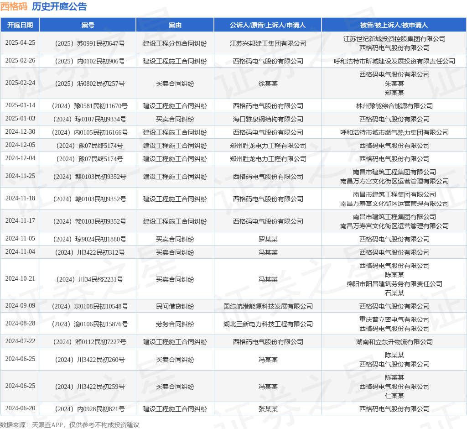The image size is (467, 429).
Task: Click plaintiff 张某某
Action: coord(268,409)
